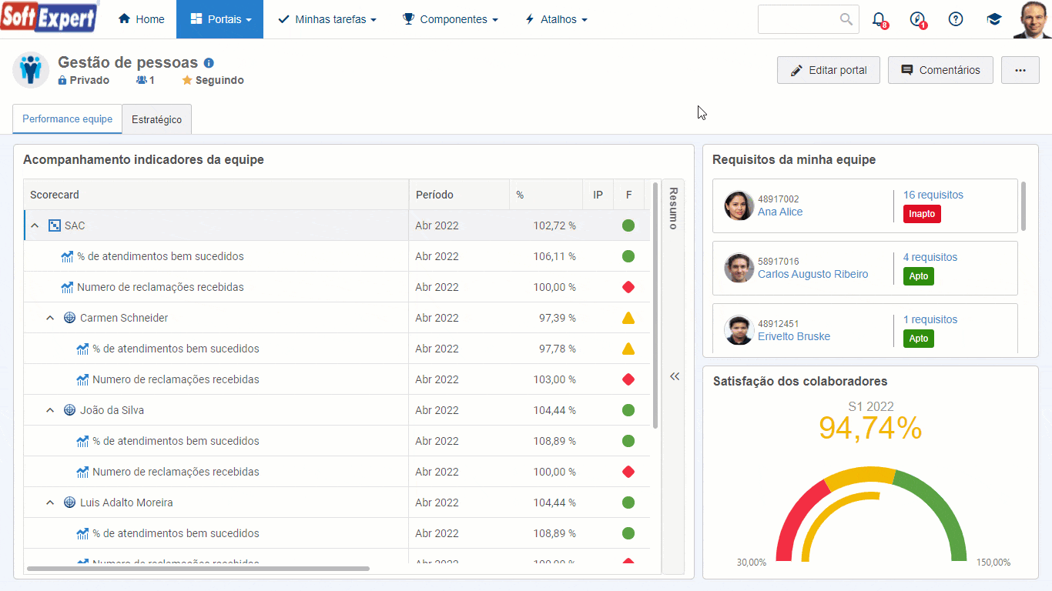The image size is (1052, 591).
Task: Click the 94,74% satisfaction value
Action: tap(870, 428)
